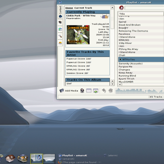This screenshot has height=164, width=164.
Task: Click the Redo arrow in playlist toolbar
Action: pos(111,91)
